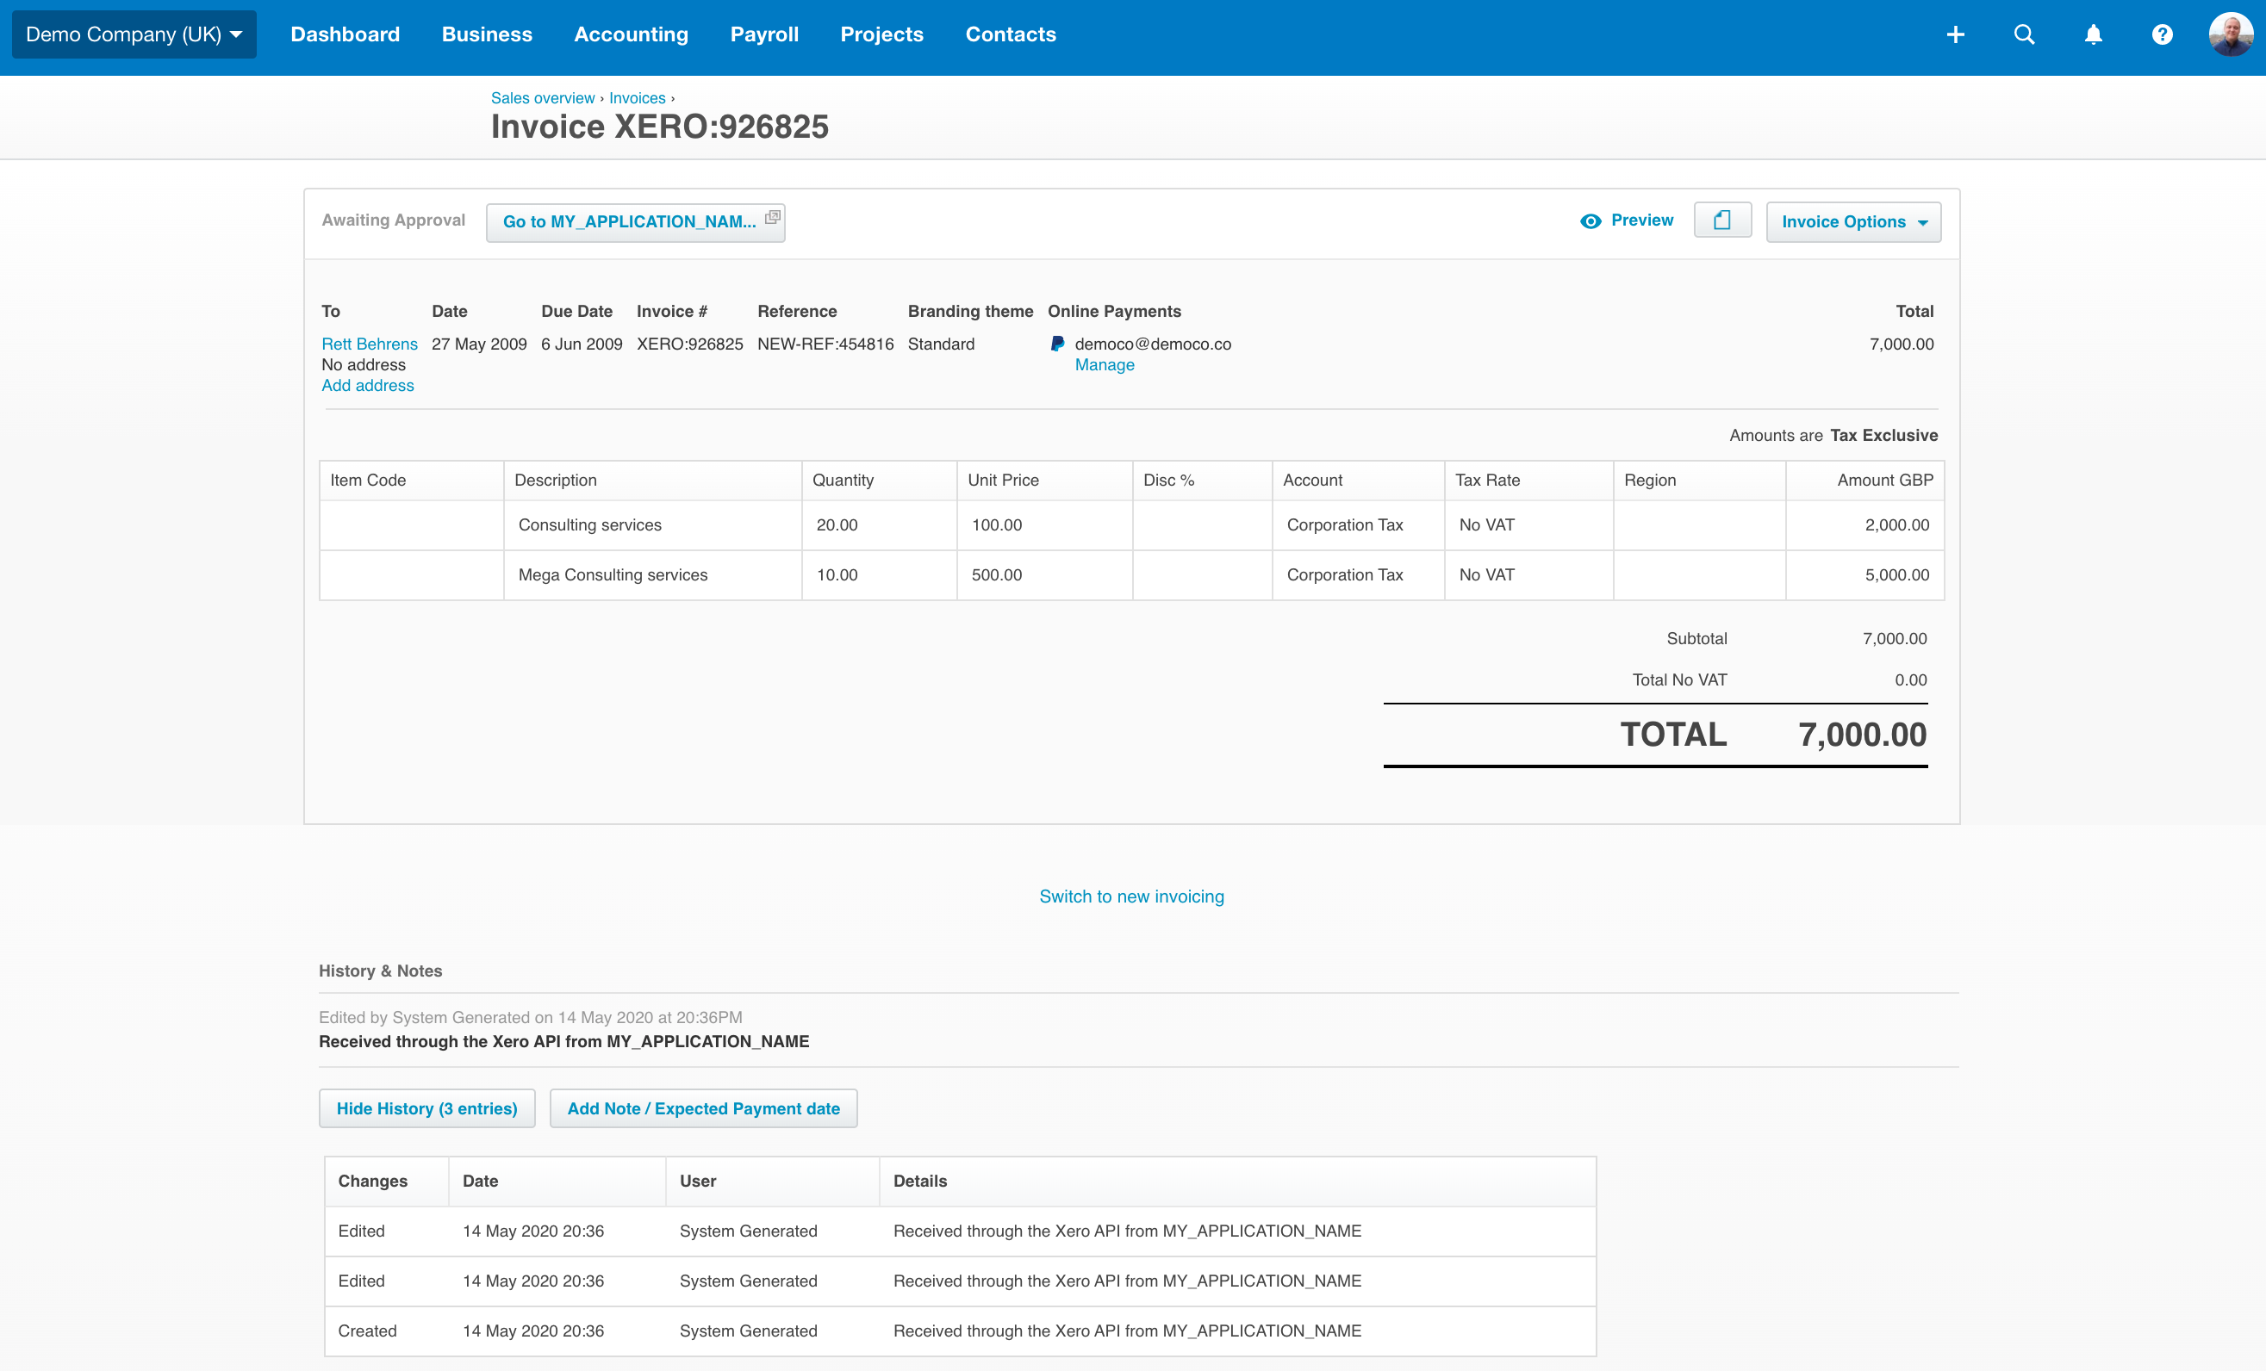Click the eye icon next to Preview
The width and height of the screenshot is (2266, 1371).
(x=1590, y=221)
